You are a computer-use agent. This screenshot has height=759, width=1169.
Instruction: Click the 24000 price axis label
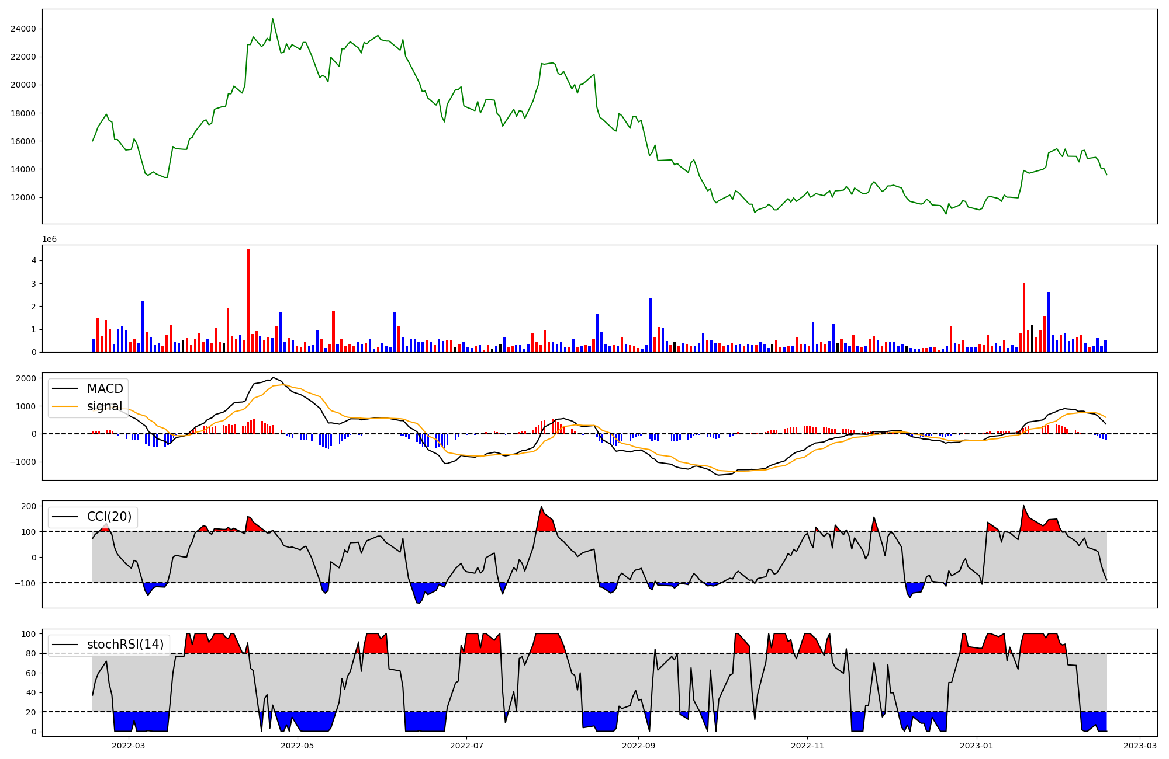pos(23,29)
